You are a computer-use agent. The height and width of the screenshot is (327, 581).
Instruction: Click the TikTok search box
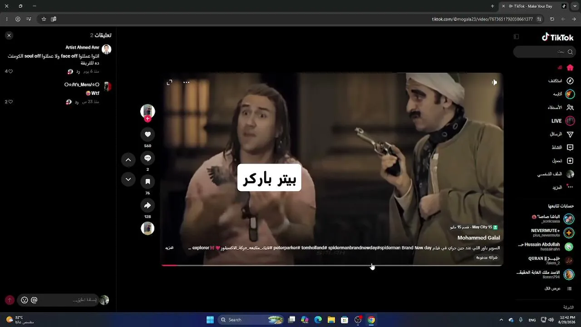tap(544, 52)
